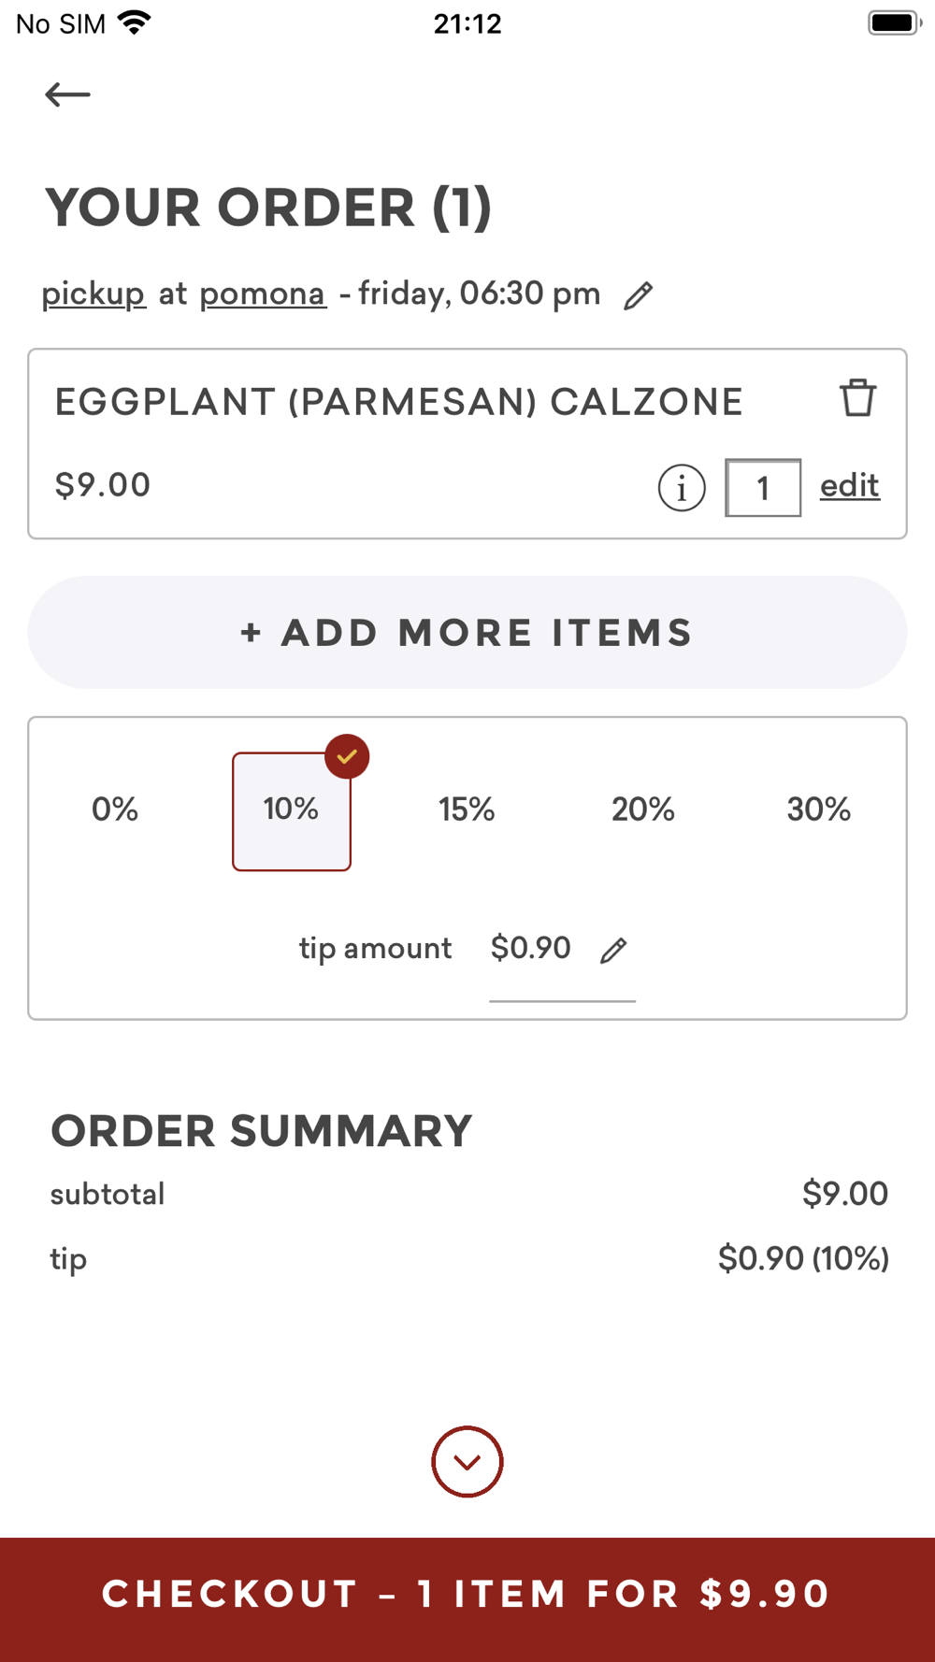The image size is (935, 1662).
Task: Tap the back arrow icon
Action: (x=67, y=94)
